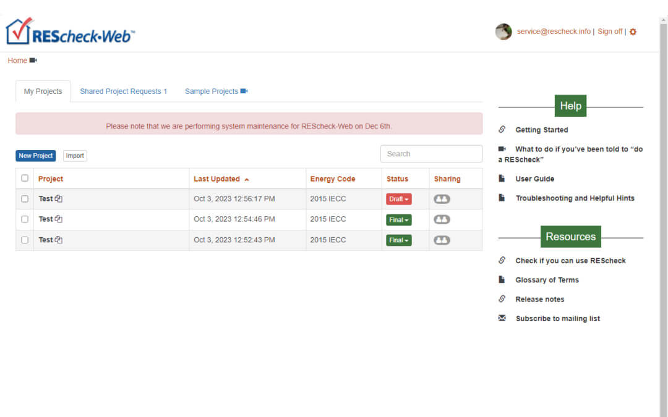
Task: Click the REScheck-Web logo
Action: pos(71,32)
